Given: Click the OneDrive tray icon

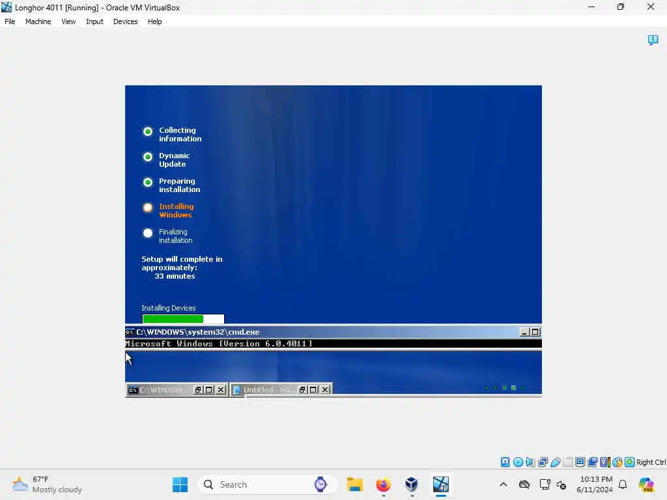Looking at the screenshot, I should (x=524, y=484).
